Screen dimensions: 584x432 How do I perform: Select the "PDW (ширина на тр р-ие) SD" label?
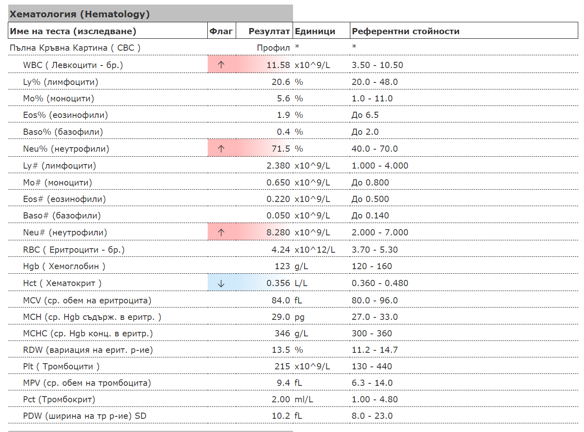84,416
